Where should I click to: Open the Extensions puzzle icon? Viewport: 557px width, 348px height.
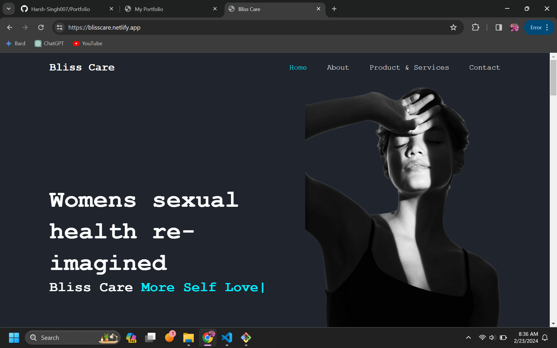tap(475, 28)
